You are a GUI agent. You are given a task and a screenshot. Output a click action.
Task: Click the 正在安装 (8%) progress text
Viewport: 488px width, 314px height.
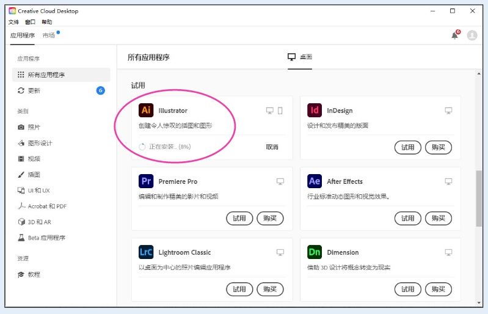[170, 147]
